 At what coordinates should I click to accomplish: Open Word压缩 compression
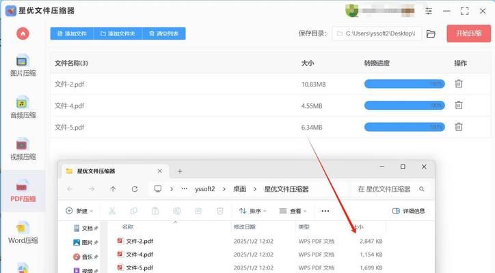[23, 233]
